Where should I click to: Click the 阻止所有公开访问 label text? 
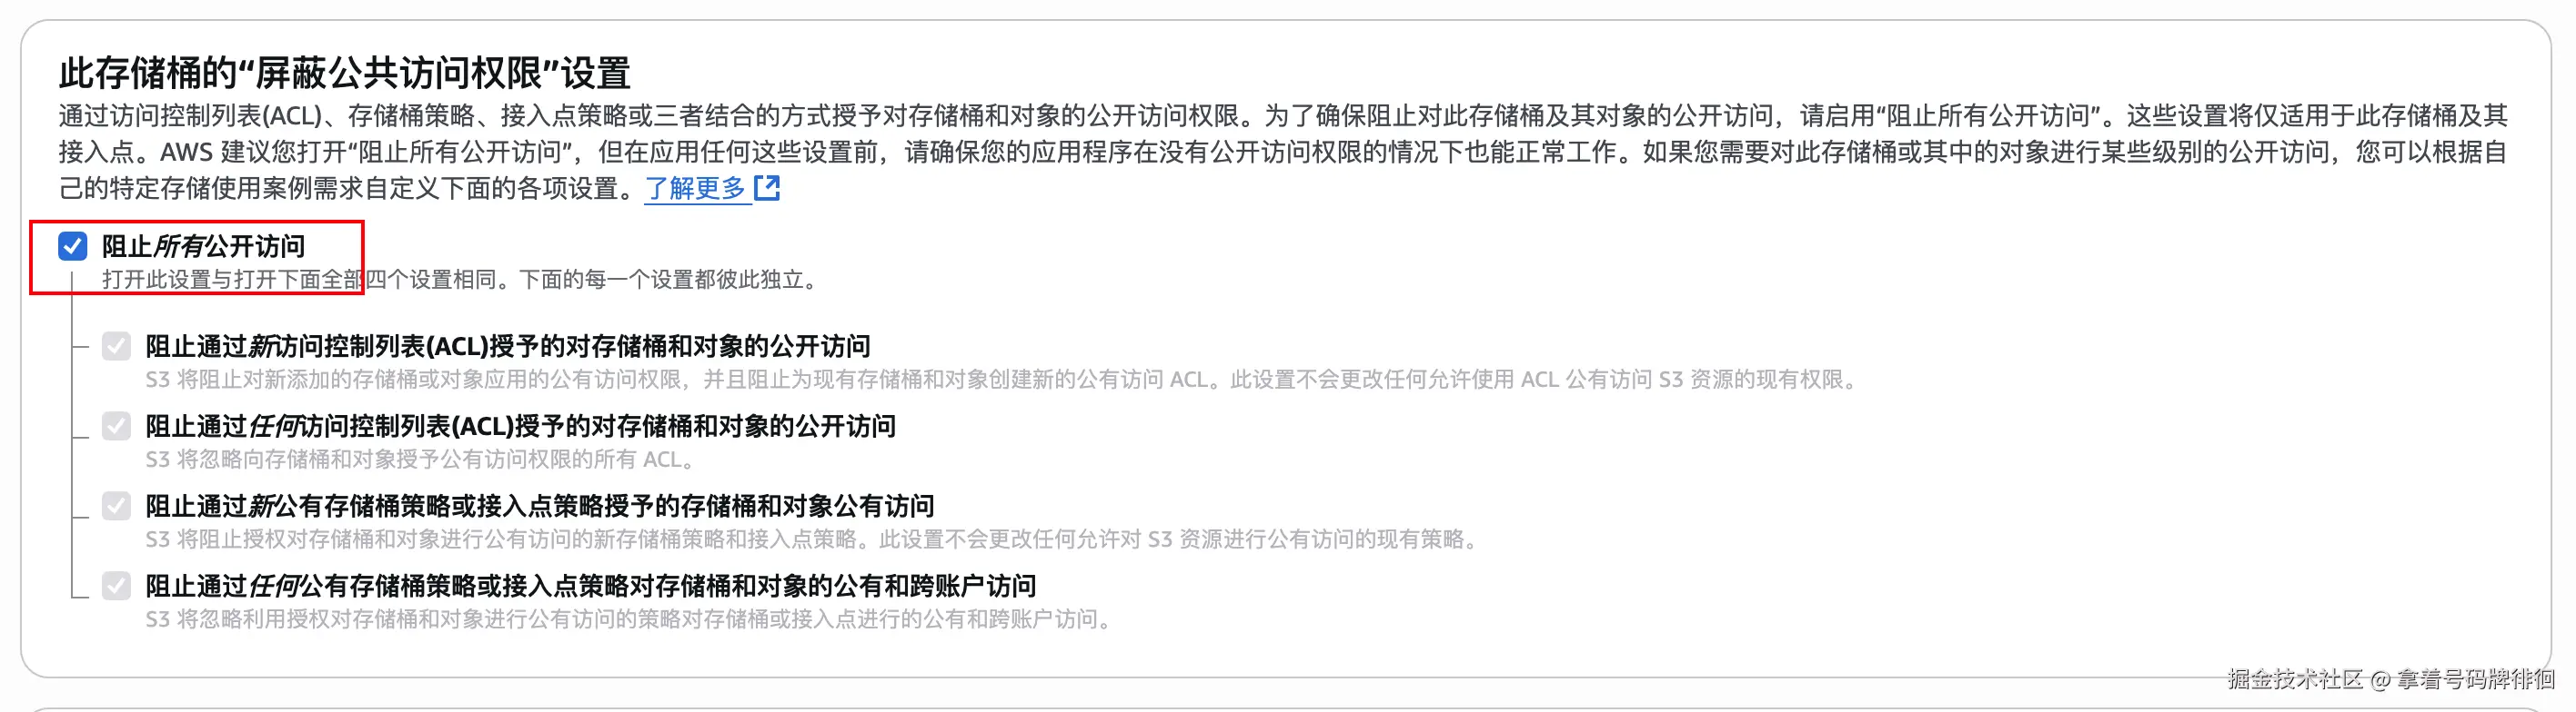click(204, 245)
